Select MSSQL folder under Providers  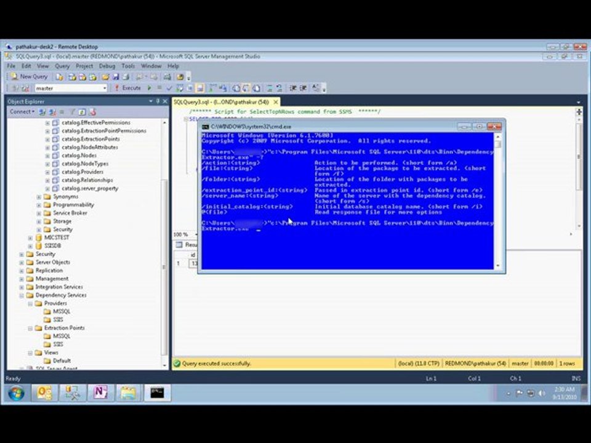click(62, 311)
